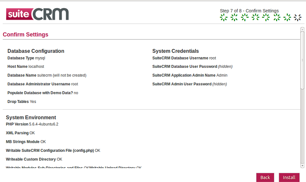Click the first green step progress icon
Screen dimensions: 306x182
pyautogui.click(x=224, y=17)
